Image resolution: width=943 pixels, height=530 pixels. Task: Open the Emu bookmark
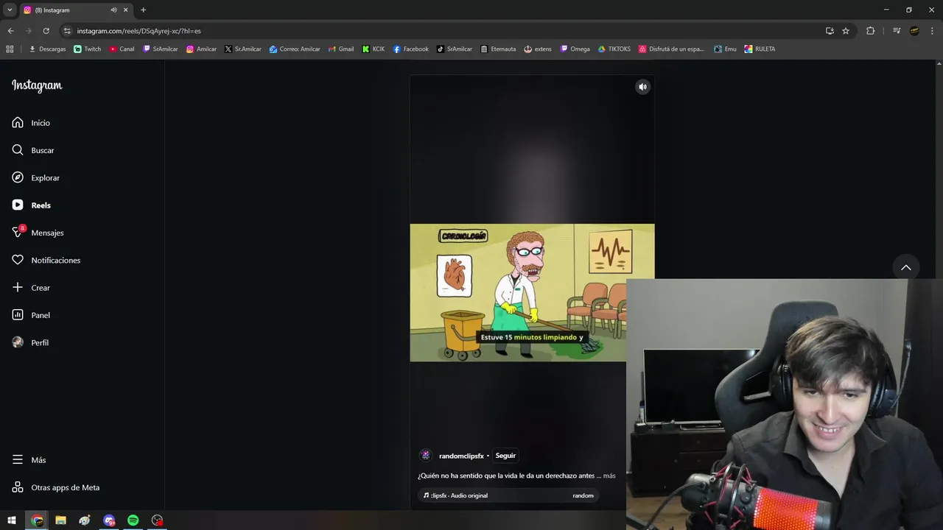725,49
